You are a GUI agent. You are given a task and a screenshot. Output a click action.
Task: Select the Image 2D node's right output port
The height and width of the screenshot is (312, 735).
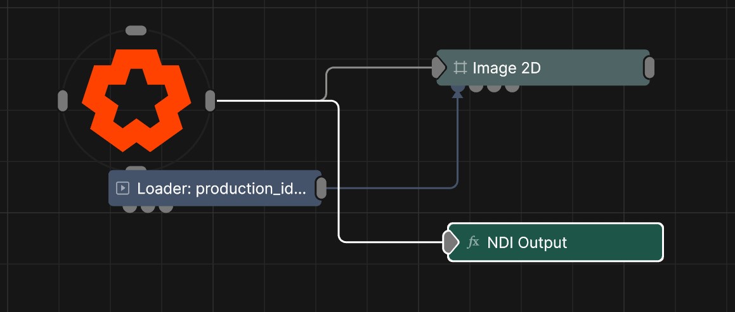point(649,68)
